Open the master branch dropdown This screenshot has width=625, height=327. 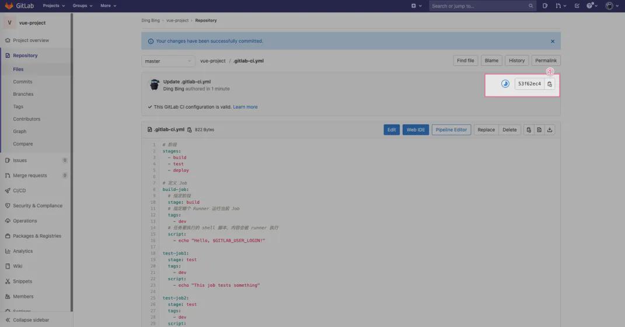pyautogui.click(x=168, y=61)
